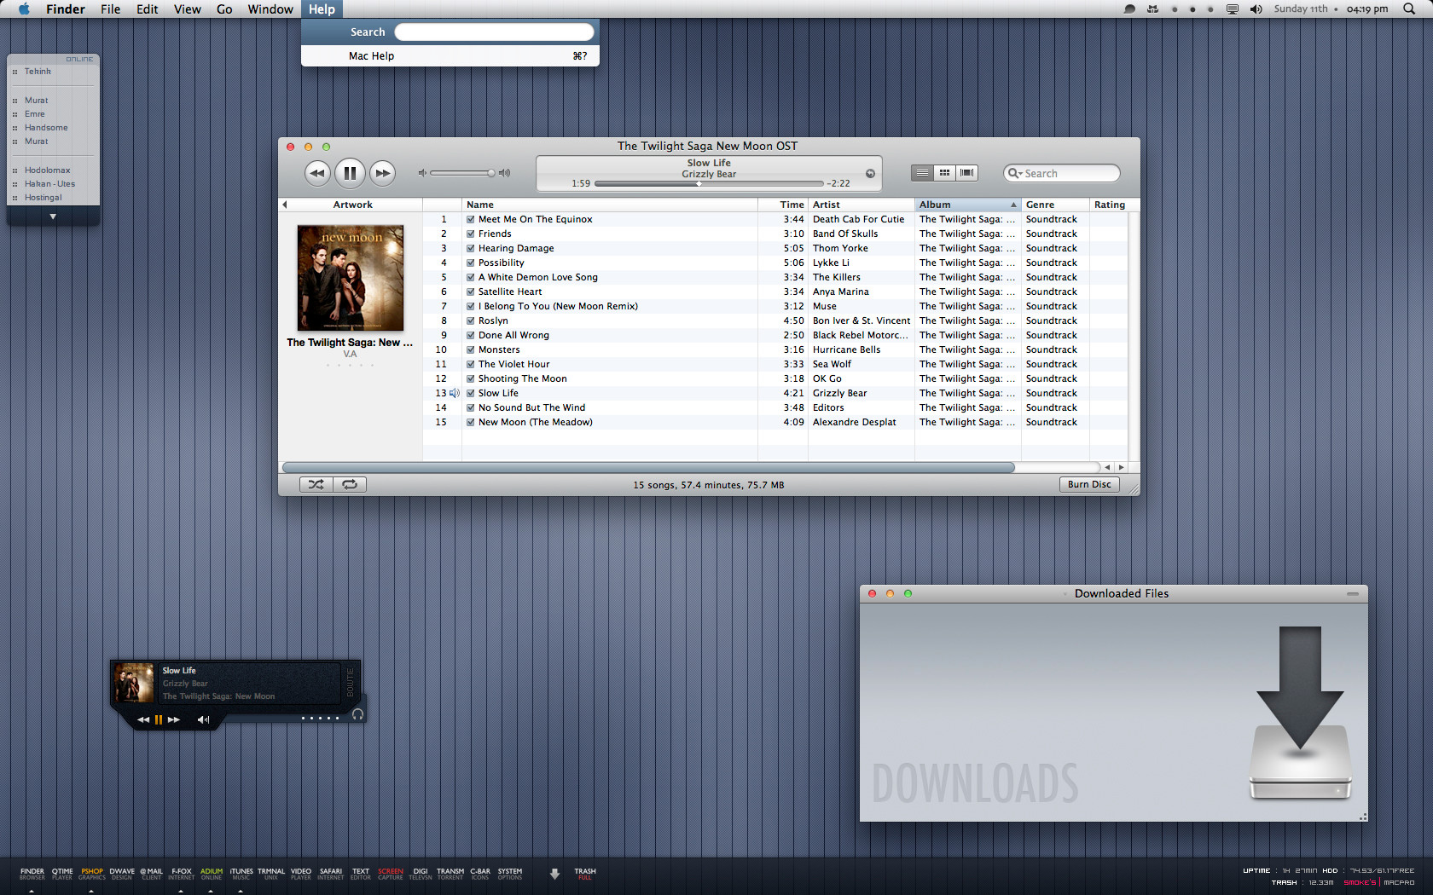Image resolution: width=1433 pixels, height=895 pixels.
Task: Go to next track in Bowtie widget
Action: coord(174,719)
